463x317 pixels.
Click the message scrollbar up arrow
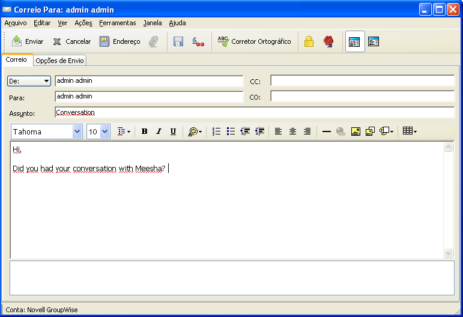[x=448, y=147]
